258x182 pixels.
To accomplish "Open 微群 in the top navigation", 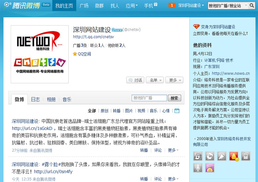I will tap(99, 6).
